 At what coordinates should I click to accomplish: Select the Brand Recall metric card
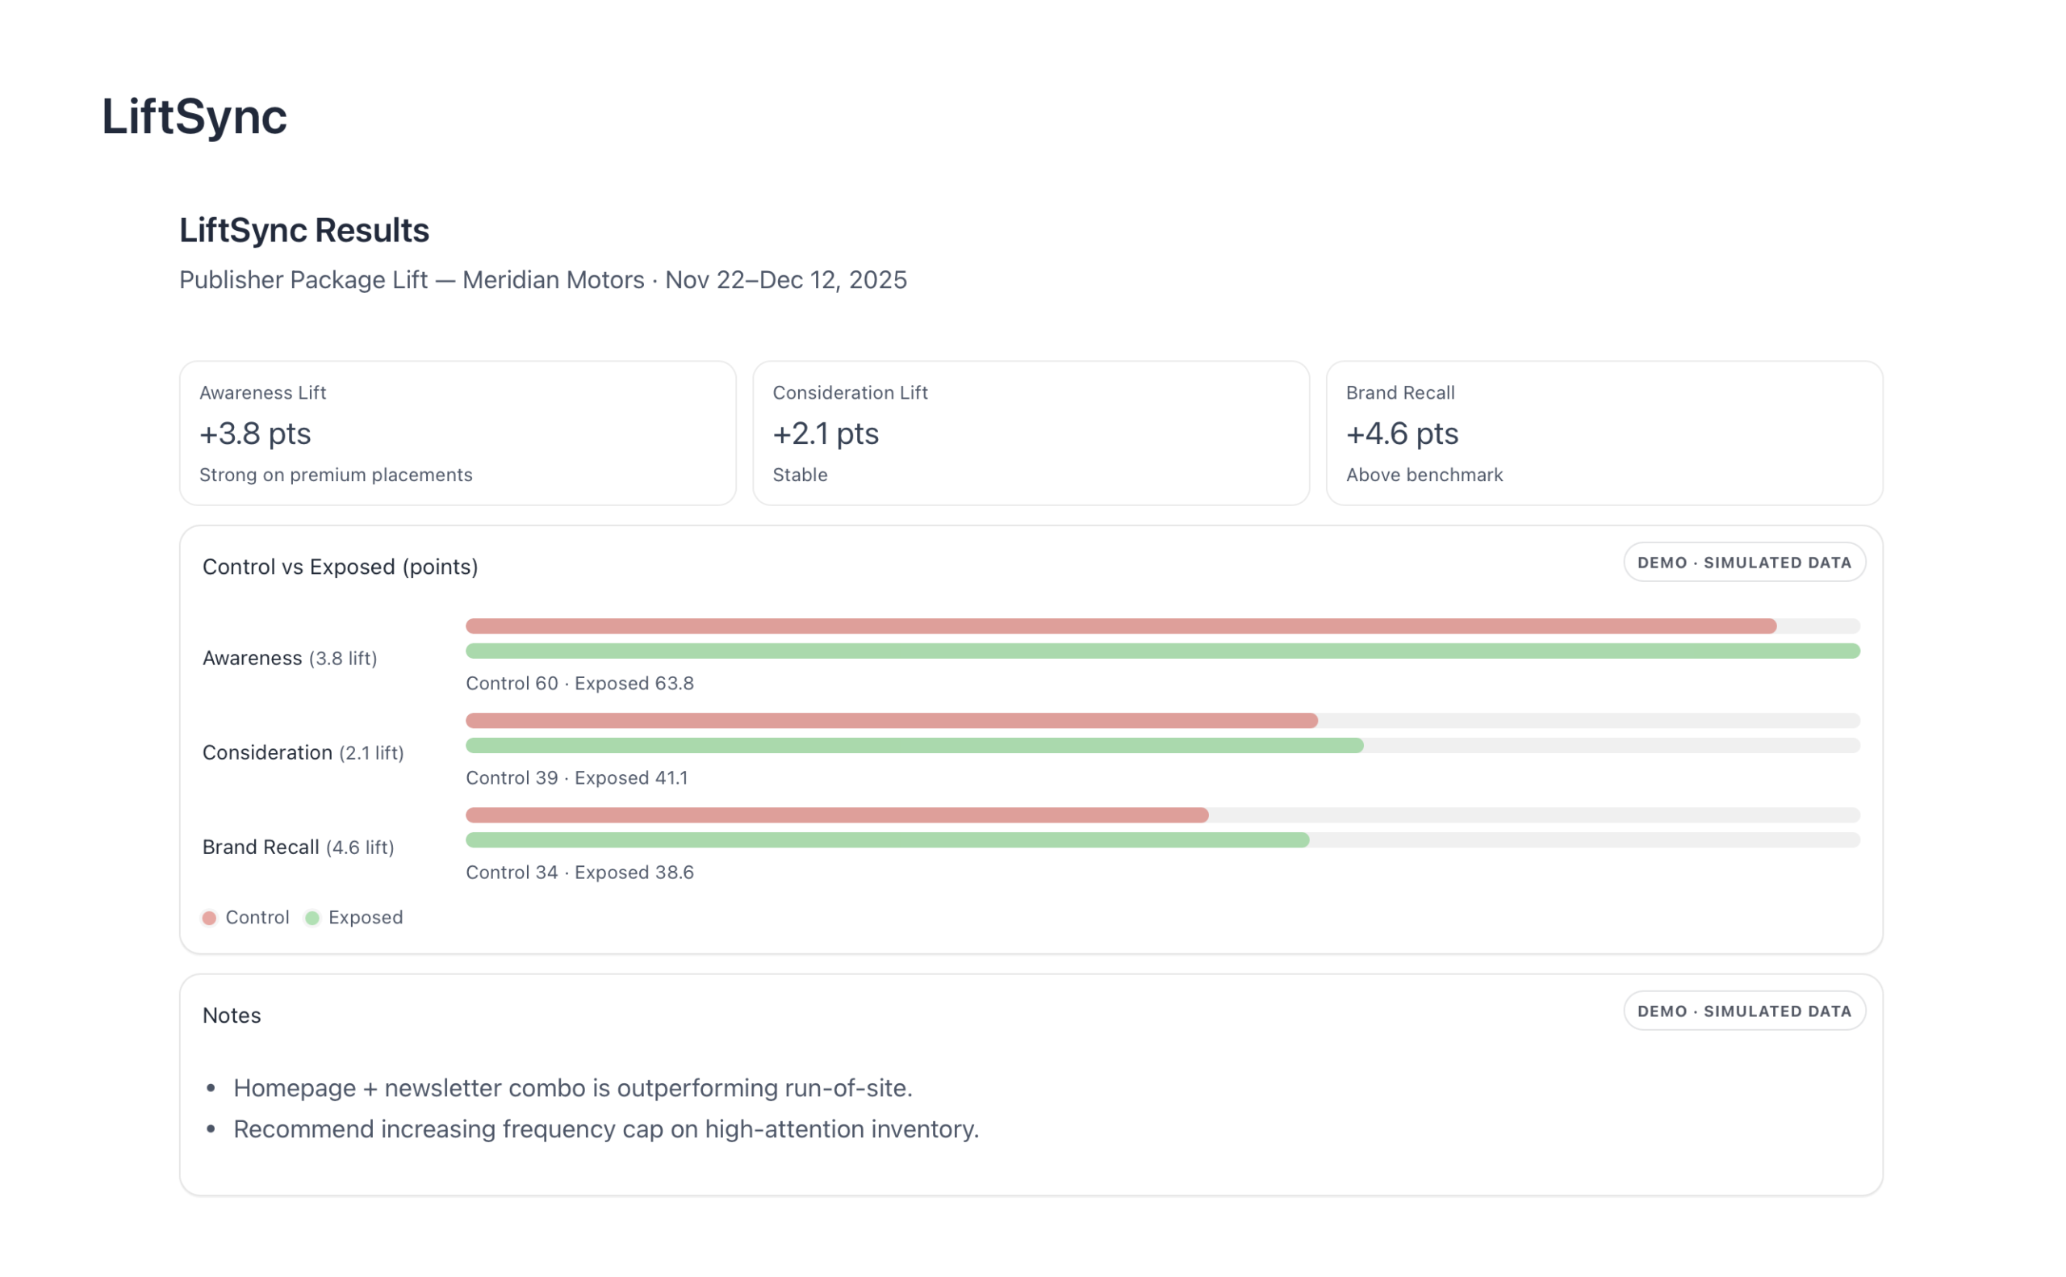click(x=1604, y=433)
